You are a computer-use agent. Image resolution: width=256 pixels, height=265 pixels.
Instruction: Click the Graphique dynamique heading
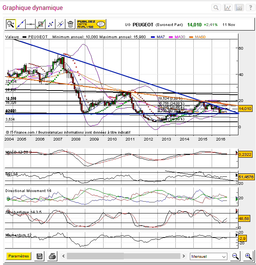coord(32,8)
